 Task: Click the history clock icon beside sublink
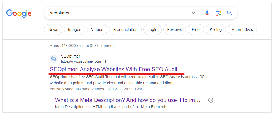pos(211,100)
